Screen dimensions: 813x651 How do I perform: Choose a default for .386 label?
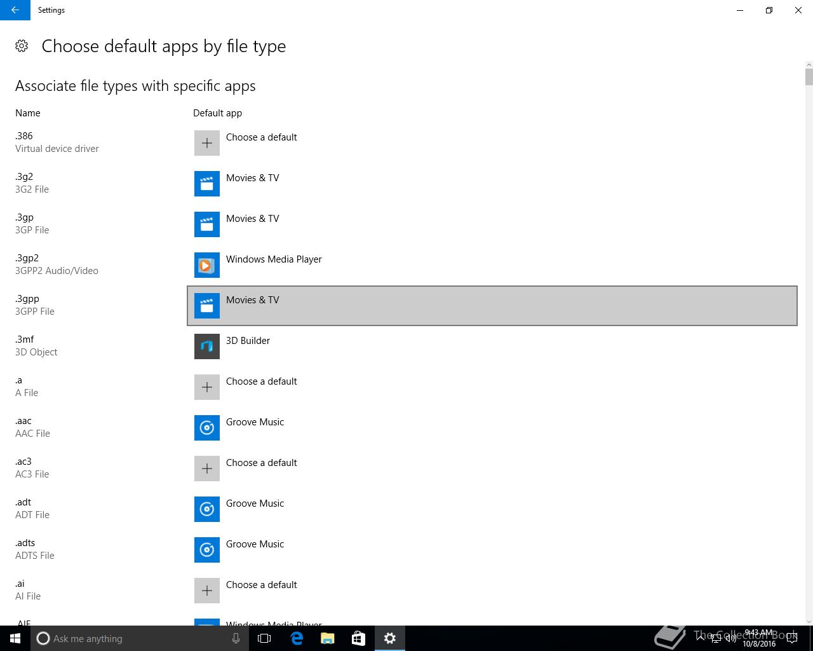(261, 137)
